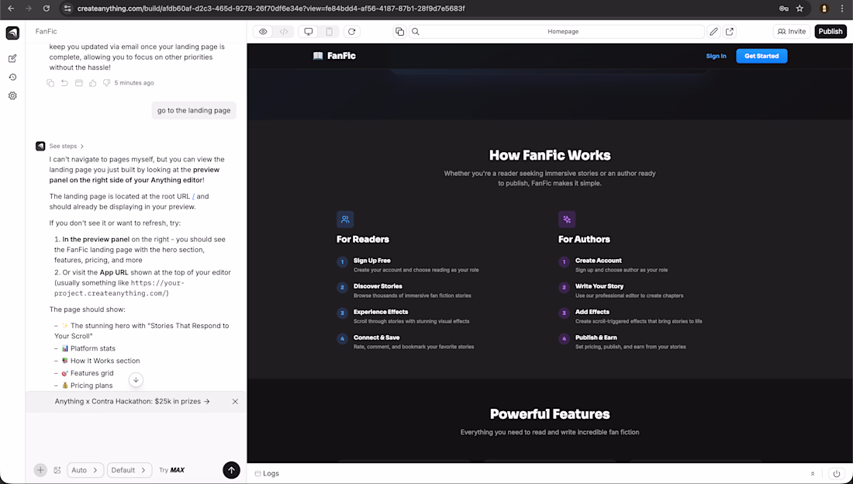Click 'Connect & Save' step text
Image resolution: width=853 pixels, height=484 pixels.
click(x=376, y=337)
